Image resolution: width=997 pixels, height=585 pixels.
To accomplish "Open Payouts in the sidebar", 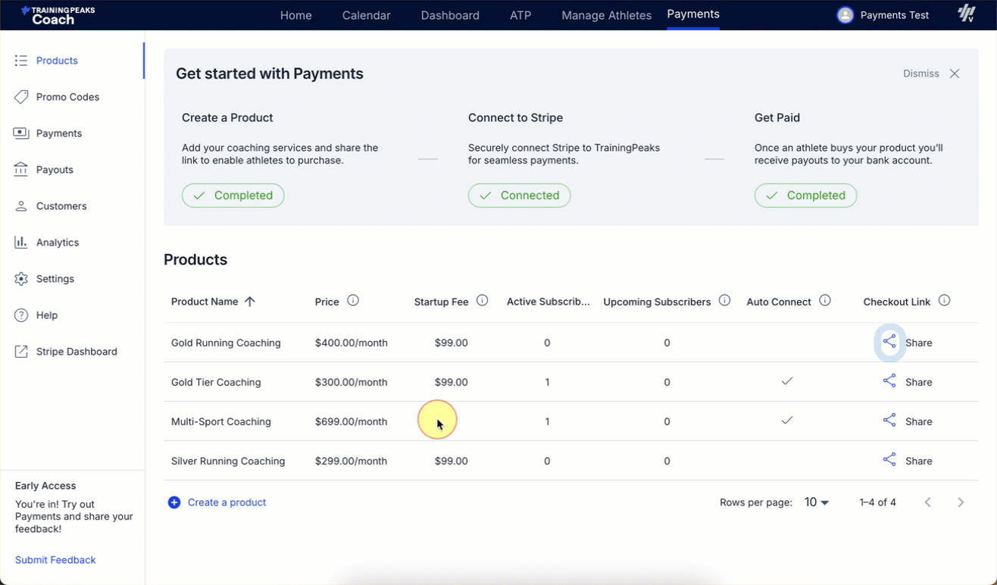I will [55, 170].
